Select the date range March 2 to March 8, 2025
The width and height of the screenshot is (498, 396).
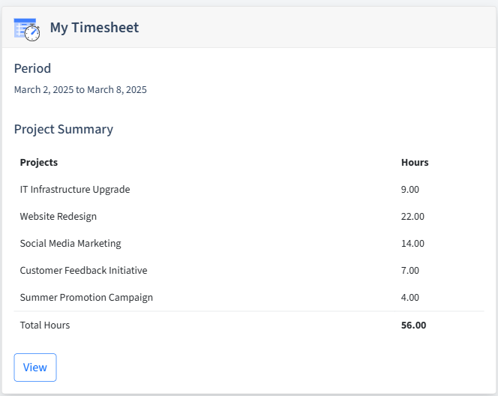pos(80,89)
